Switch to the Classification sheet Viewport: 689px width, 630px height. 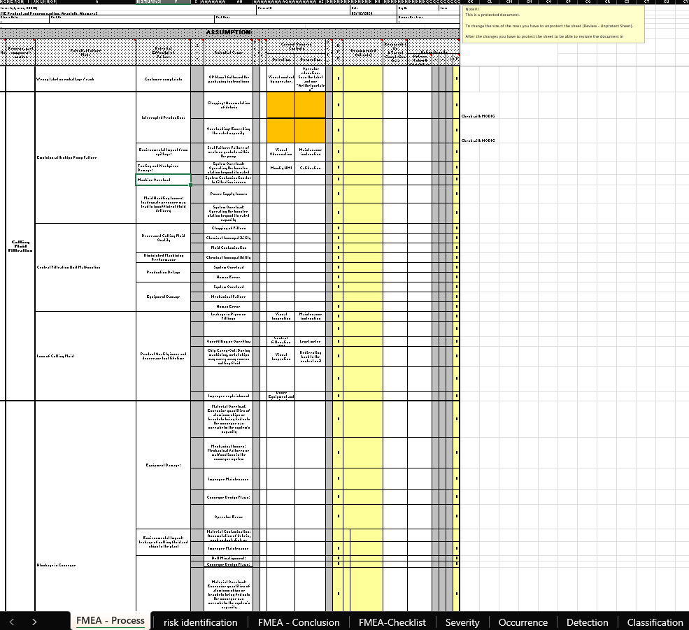[655, 622]
